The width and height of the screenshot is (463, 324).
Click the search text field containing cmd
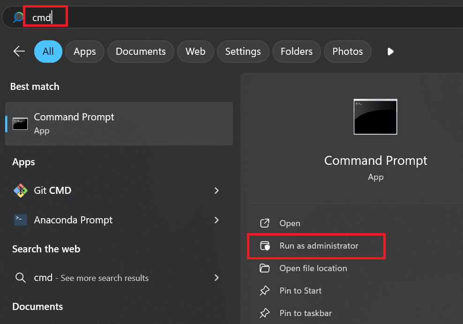point(141,18)
